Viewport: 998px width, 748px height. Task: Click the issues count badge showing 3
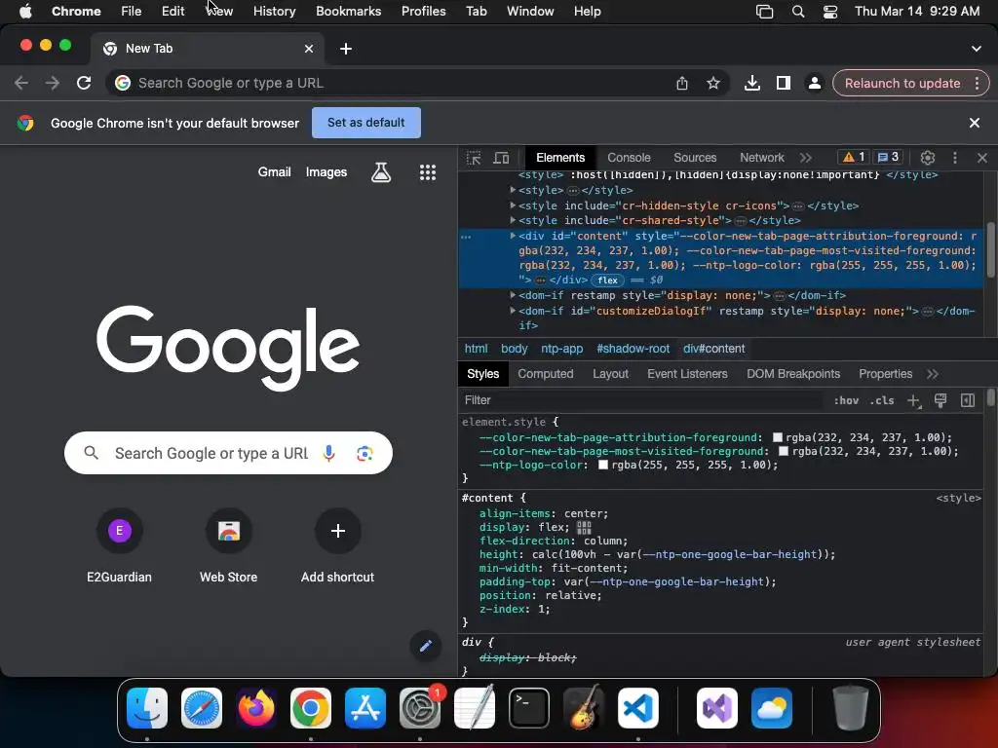888,157
